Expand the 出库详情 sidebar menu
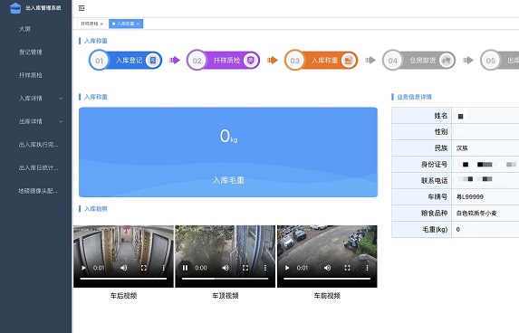The image size is (519, 333). 35,121
